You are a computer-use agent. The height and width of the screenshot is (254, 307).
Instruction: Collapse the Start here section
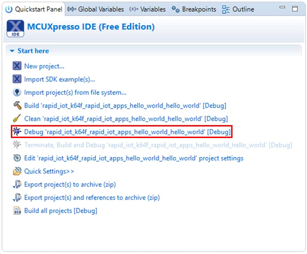(x=12, y=51)
